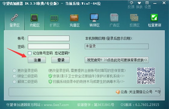Click the shield-plus icon beside 扫描系统目录

tap(50, 82)
